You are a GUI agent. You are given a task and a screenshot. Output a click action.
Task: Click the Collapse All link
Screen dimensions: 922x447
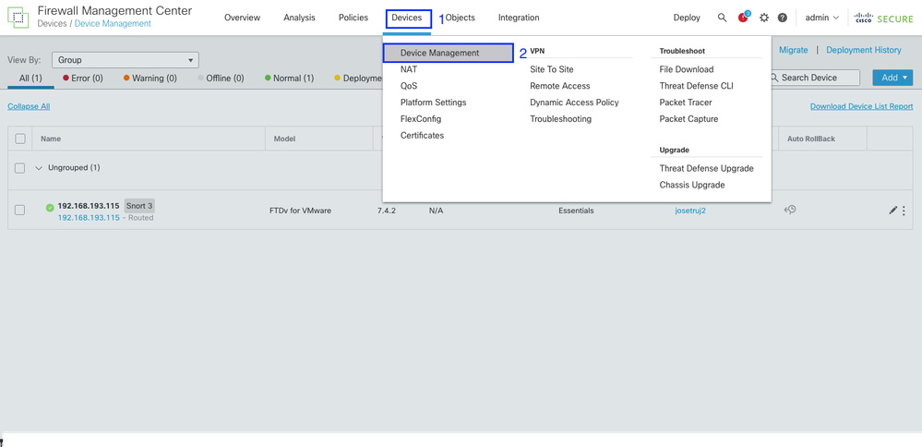(29, 106)
